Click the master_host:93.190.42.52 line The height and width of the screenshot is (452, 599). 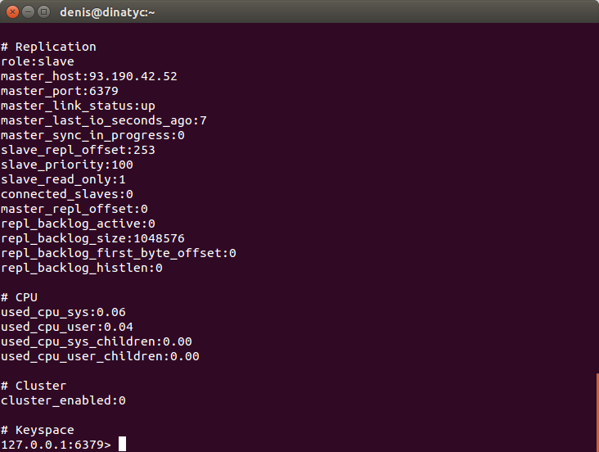(89, 76)
